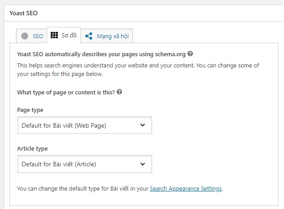The image size is (284, 209).
Task: Click the Article type label
Action: (x=32, y=149)
